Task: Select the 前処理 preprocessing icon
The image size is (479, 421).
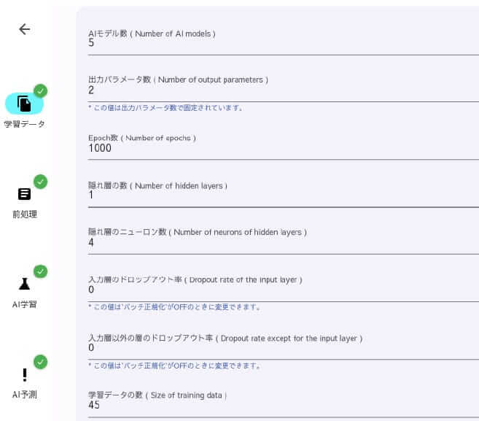Action: tap(25, 194)
